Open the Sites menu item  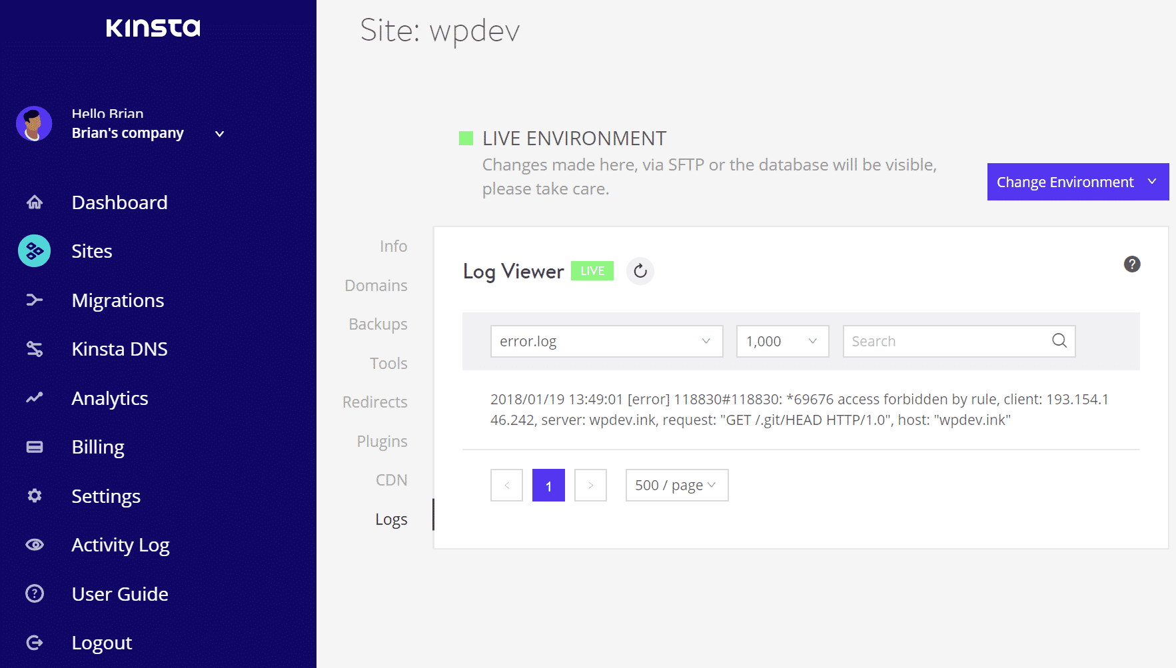[x=92, y=251]
